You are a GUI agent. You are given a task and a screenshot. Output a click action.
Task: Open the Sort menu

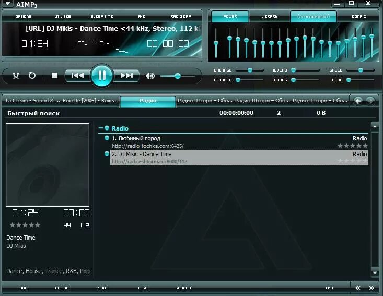point(103,288)
